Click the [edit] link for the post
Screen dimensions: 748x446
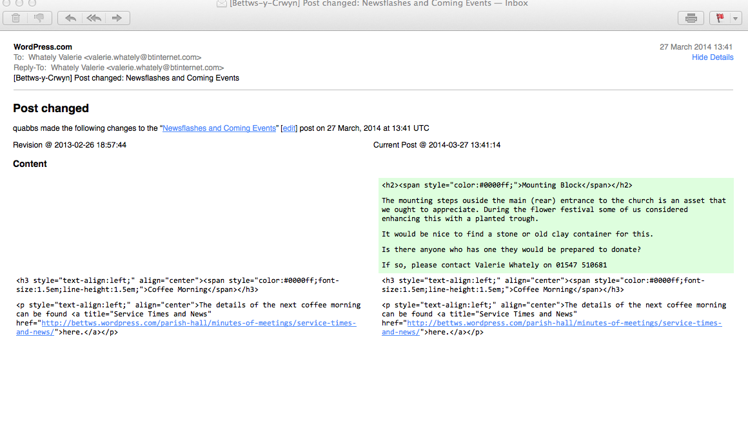tap(289, 128)
